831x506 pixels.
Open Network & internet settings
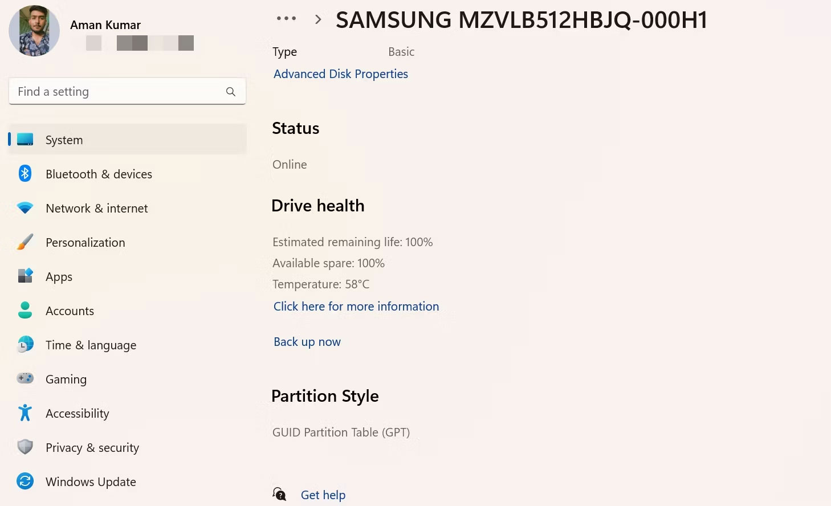click(128, 208)
